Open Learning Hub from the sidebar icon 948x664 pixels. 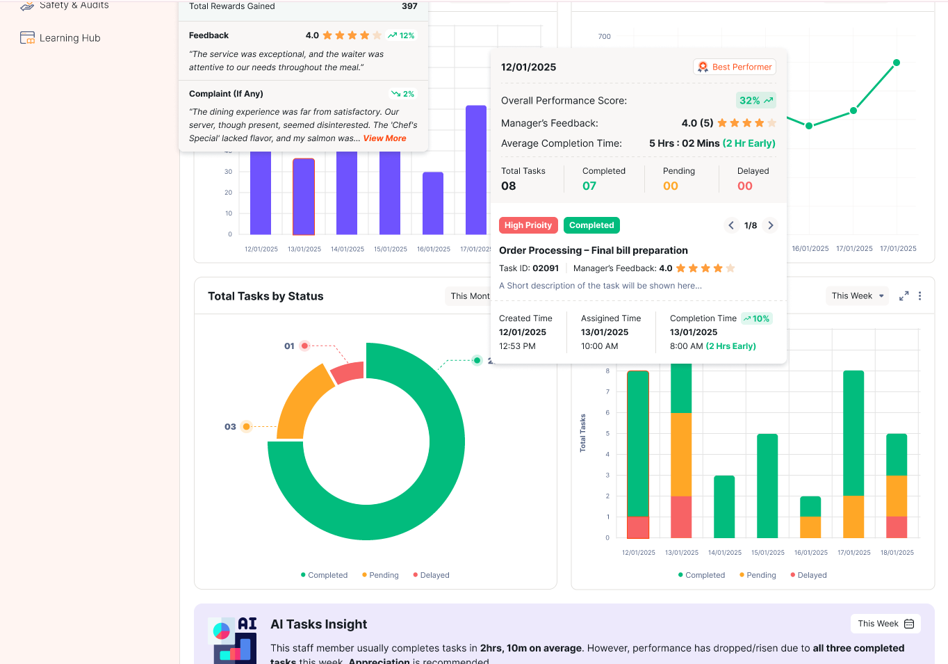click(27, 38)
